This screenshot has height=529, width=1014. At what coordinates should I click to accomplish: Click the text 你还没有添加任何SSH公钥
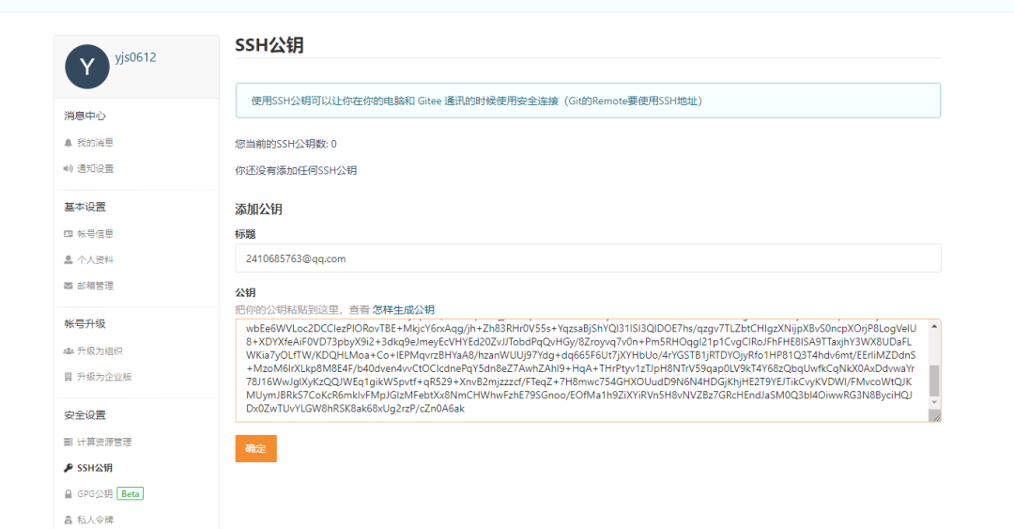tap(296, 170)
